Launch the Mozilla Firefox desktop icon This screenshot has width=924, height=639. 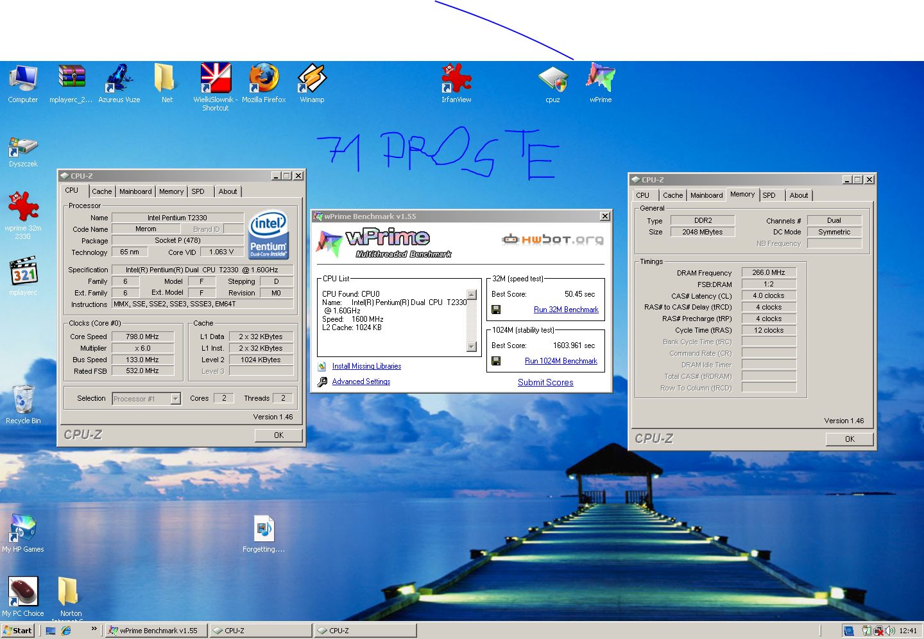click(264, 78)
